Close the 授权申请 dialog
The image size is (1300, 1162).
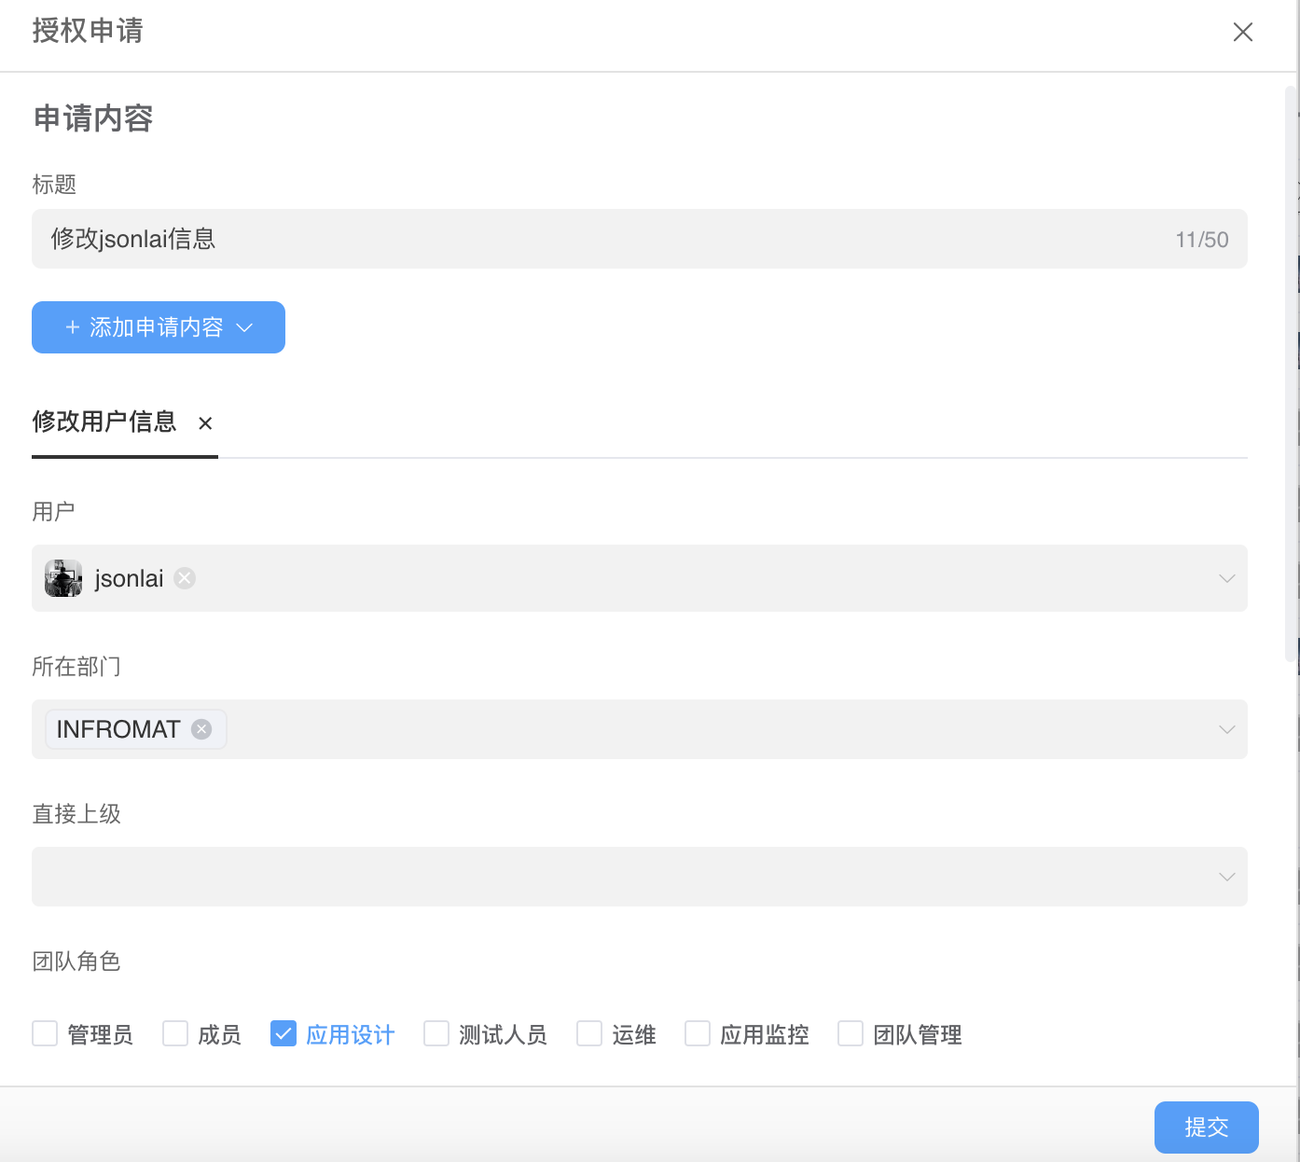coord(1242,32)
